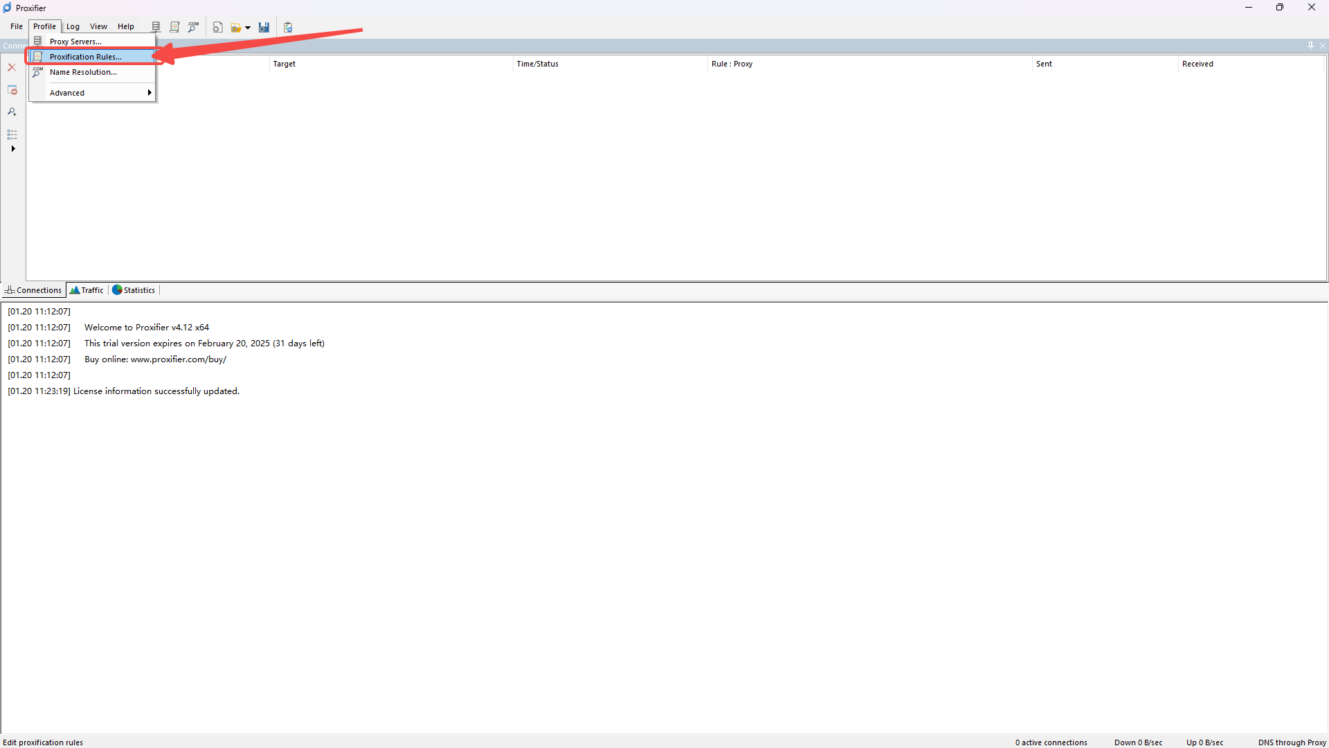Select Name Resolution... menu entry
Viewport: 1329px width, 748px height.
click(92, 72)
